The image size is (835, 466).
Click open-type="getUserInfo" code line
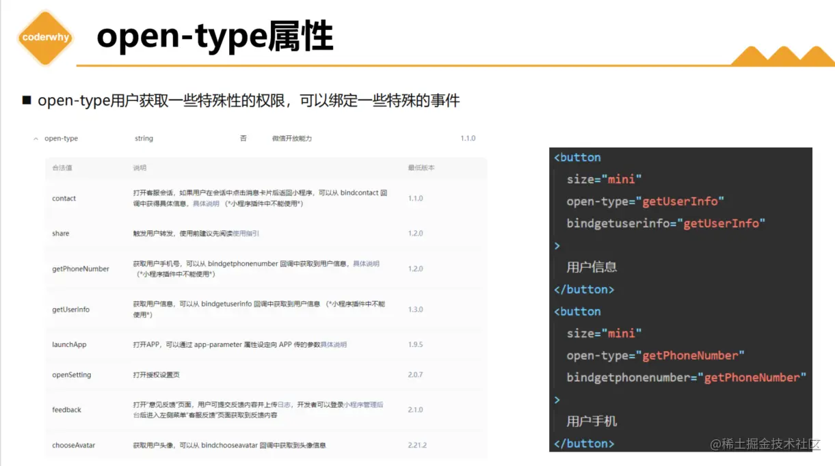pyautogui.click(x=645, y=202)
